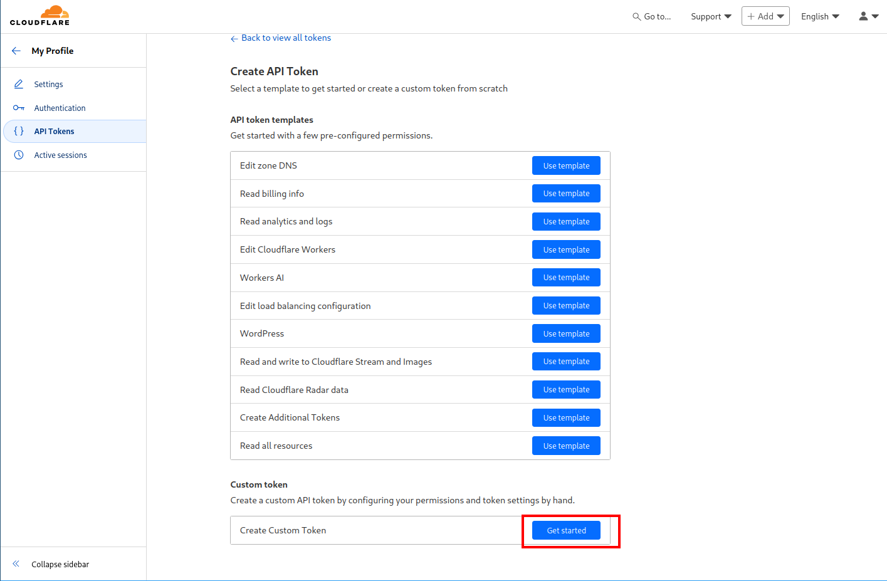The height and width of the screenshot is (581, 887).
Task: Click the search magnifier icon
Action: 636,17
